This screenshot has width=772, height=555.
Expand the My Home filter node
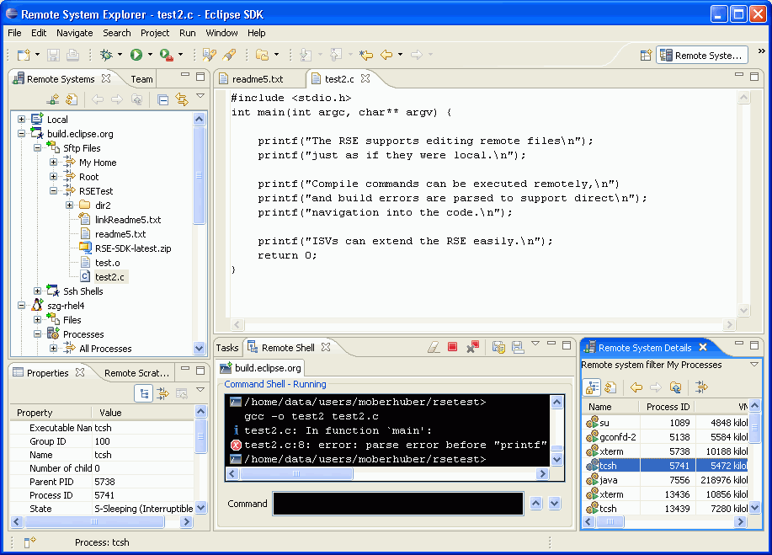coord(53,162)
